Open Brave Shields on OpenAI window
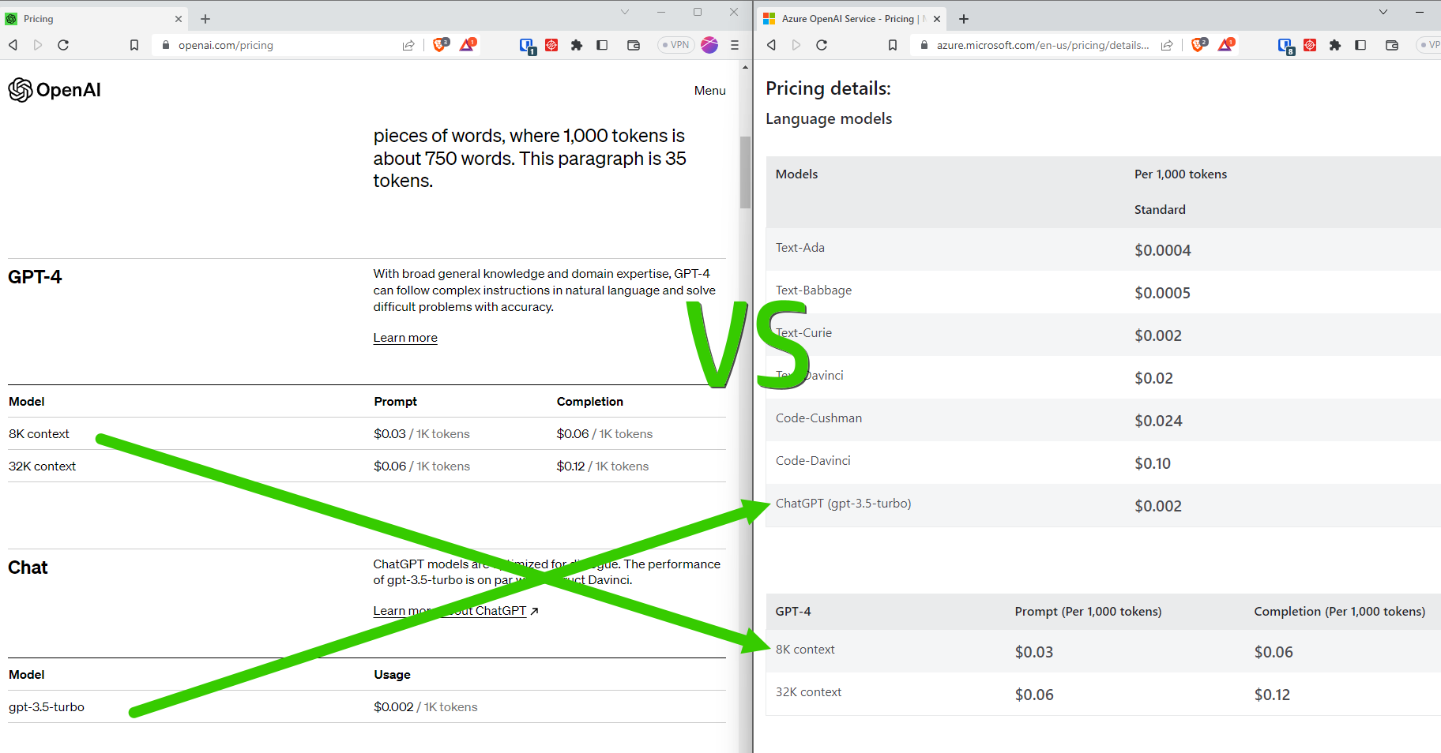This screenshot has height=753, width=1441. coord(441,44)
